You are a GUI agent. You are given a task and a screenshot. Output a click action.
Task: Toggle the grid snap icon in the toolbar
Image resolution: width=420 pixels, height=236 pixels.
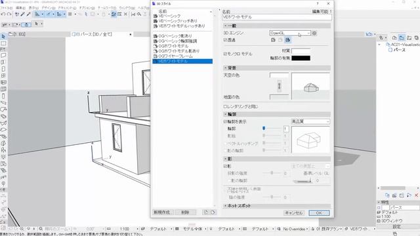[70, 14]
